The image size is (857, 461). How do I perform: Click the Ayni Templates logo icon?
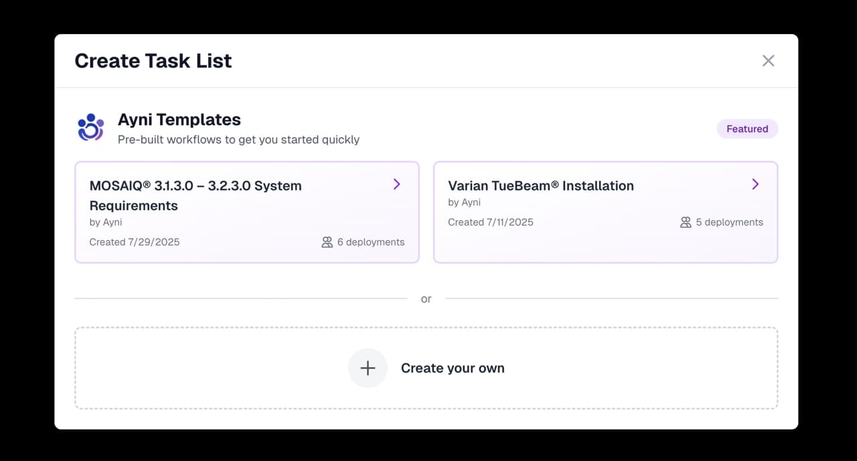(x=90, y=128)
